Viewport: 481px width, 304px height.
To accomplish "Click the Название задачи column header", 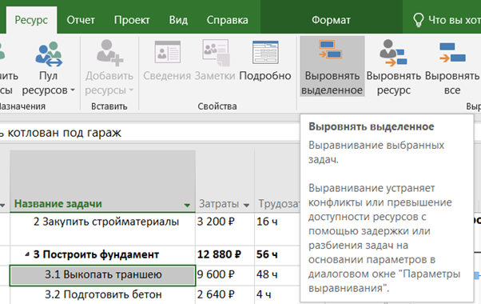I will (x=102, y=181).
